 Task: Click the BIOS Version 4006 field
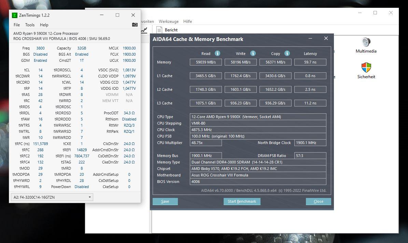[x=258, y=182]
